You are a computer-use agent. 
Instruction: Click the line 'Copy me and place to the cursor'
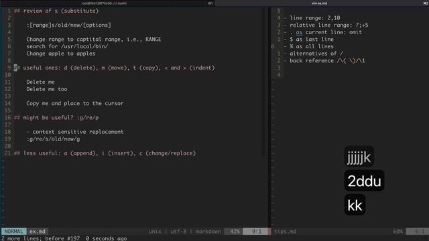[x=75, y=103]
